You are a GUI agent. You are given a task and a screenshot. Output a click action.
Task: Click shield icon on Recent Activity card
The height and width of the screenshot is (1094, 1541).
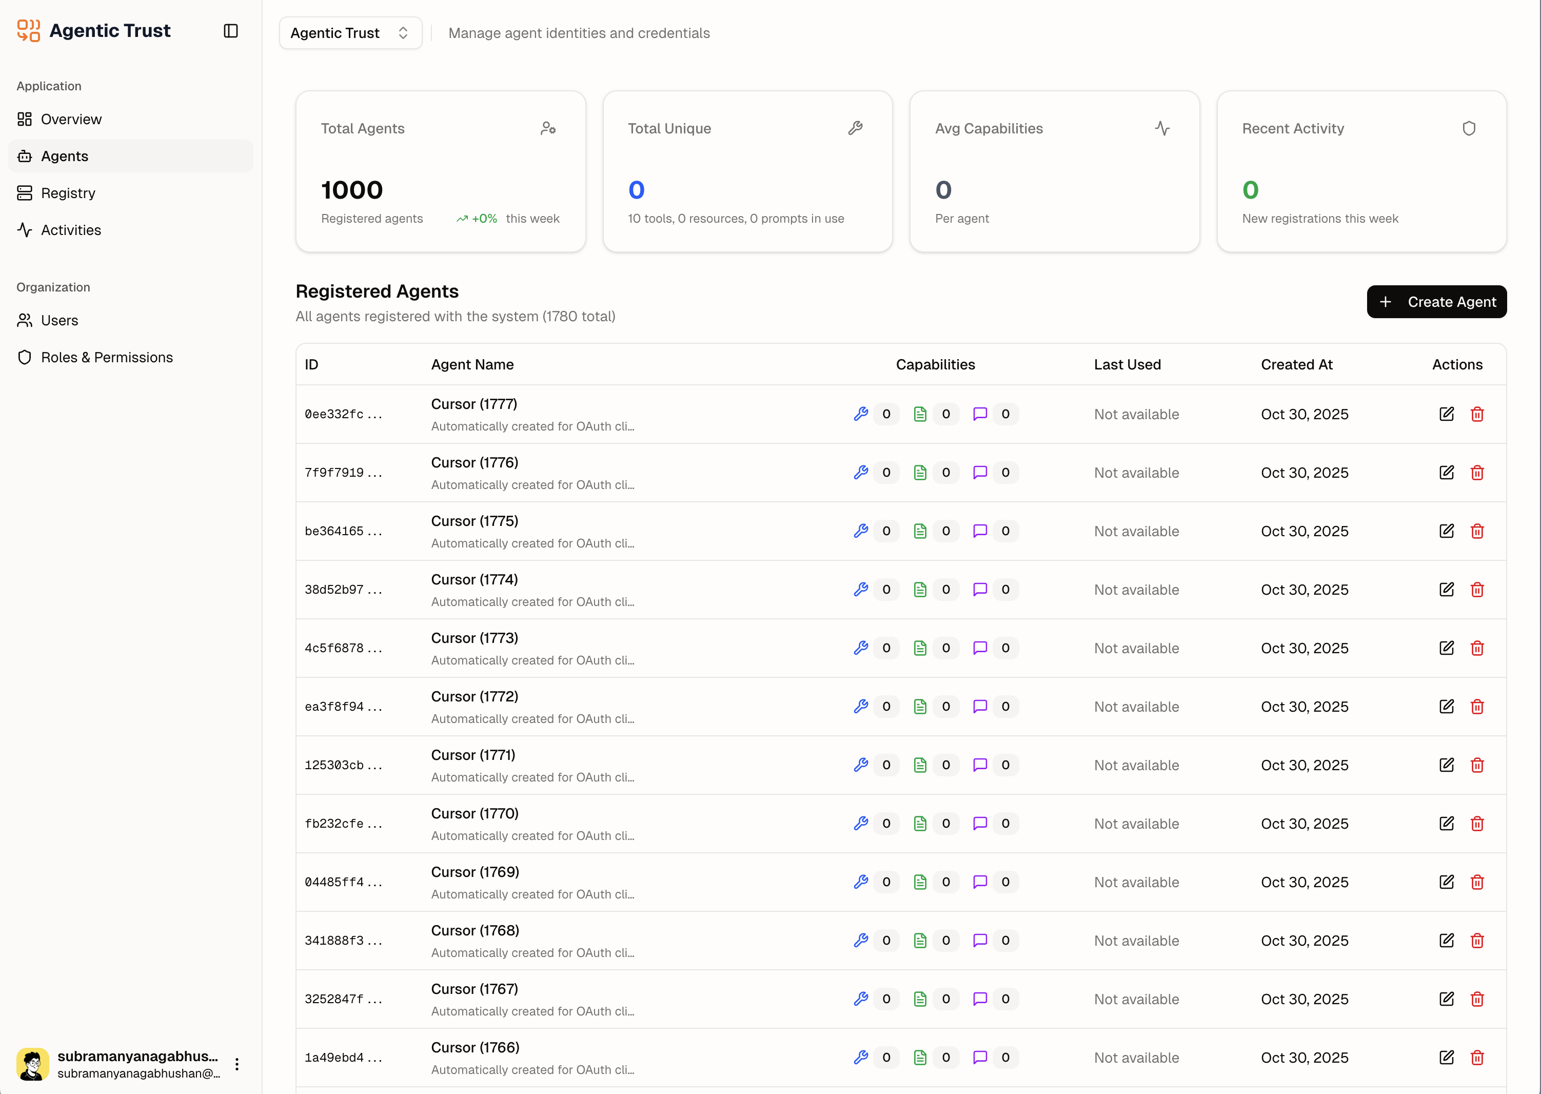pos(1469,129)
